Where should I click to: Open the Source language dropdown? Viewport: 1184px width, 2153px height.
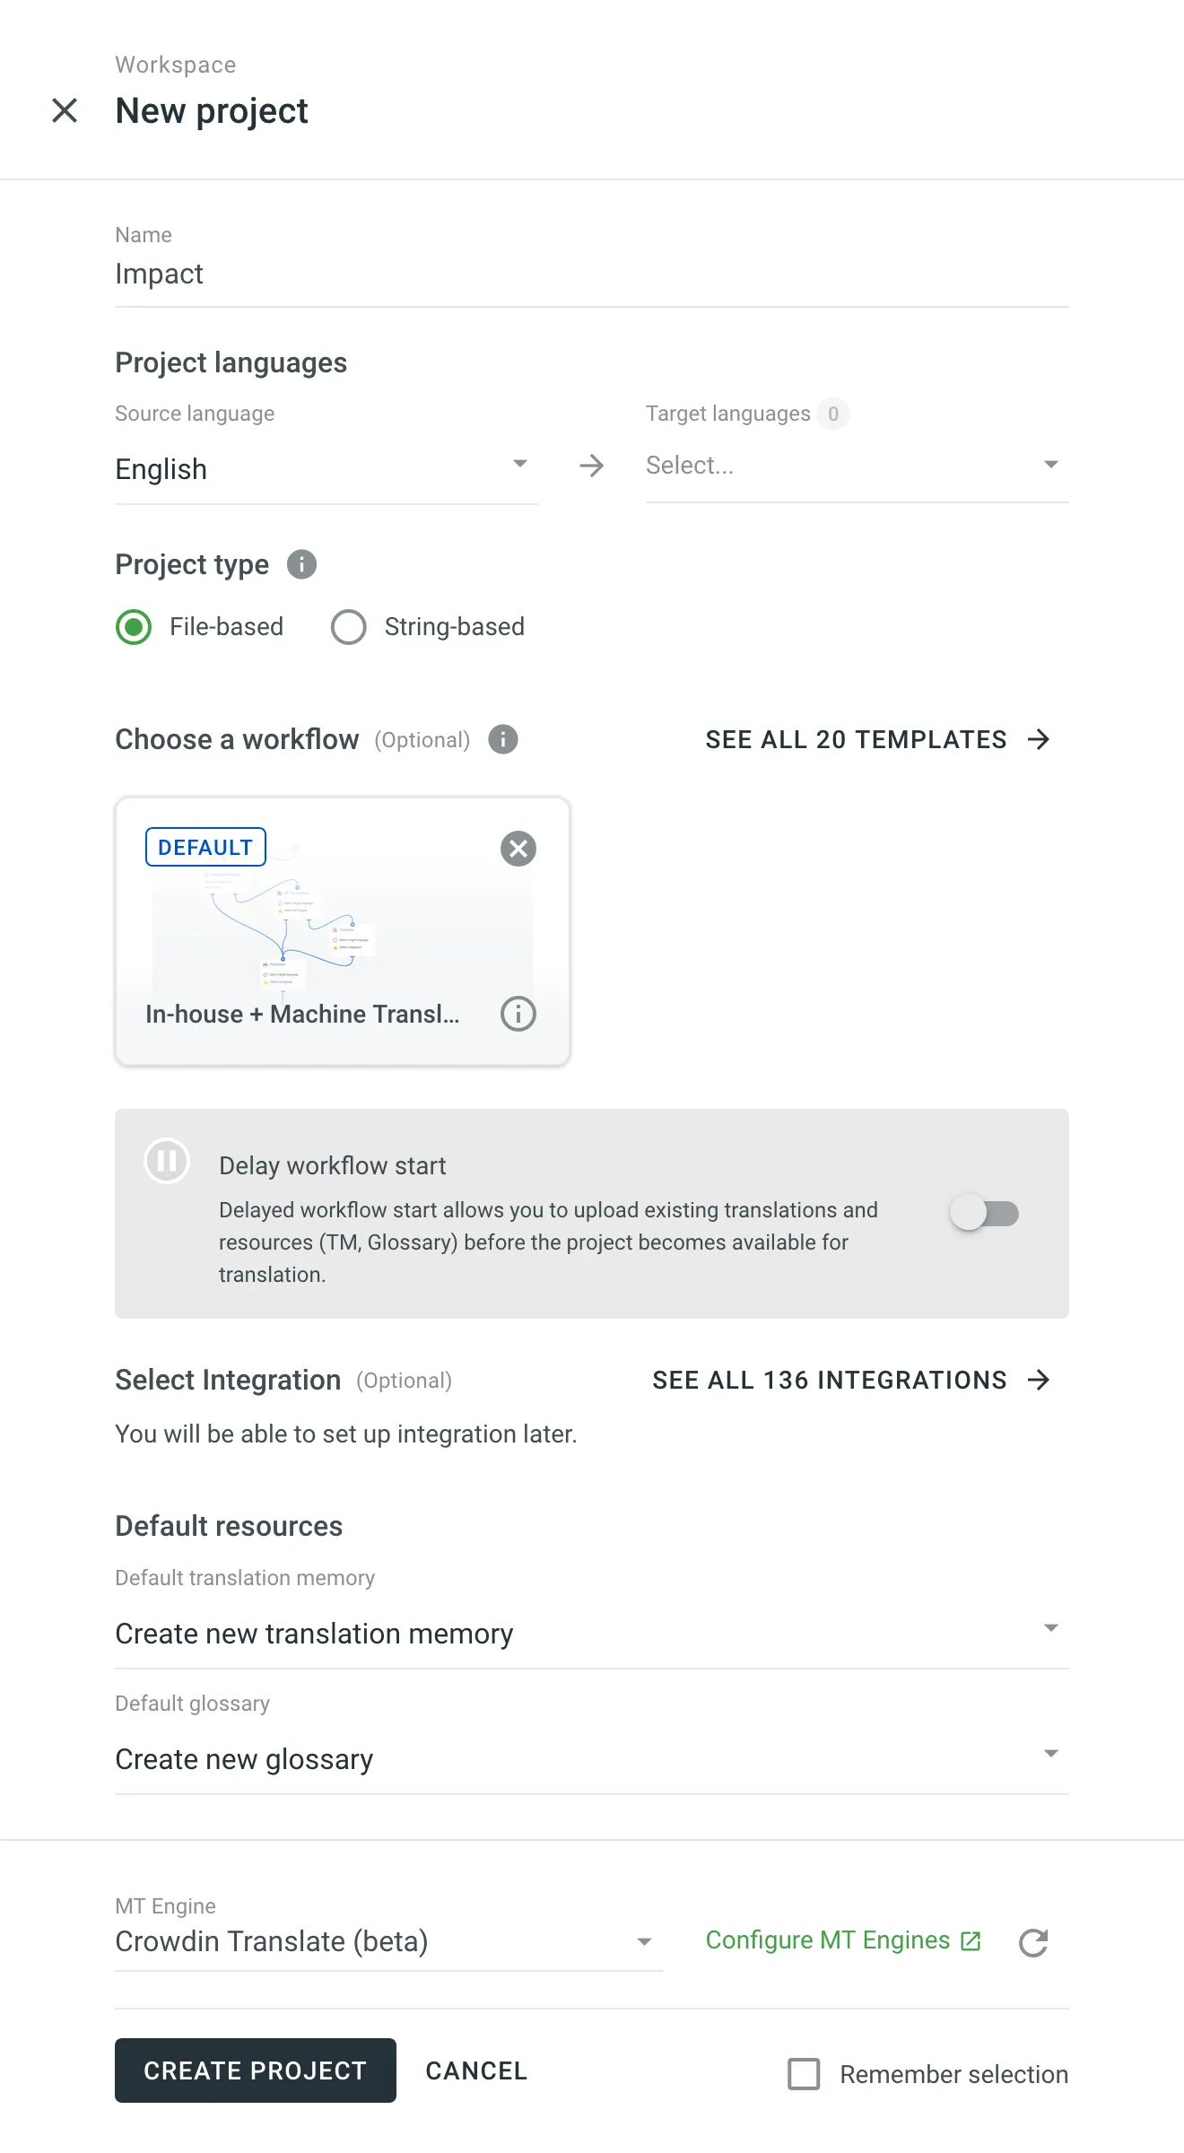(x=519, y=465)
